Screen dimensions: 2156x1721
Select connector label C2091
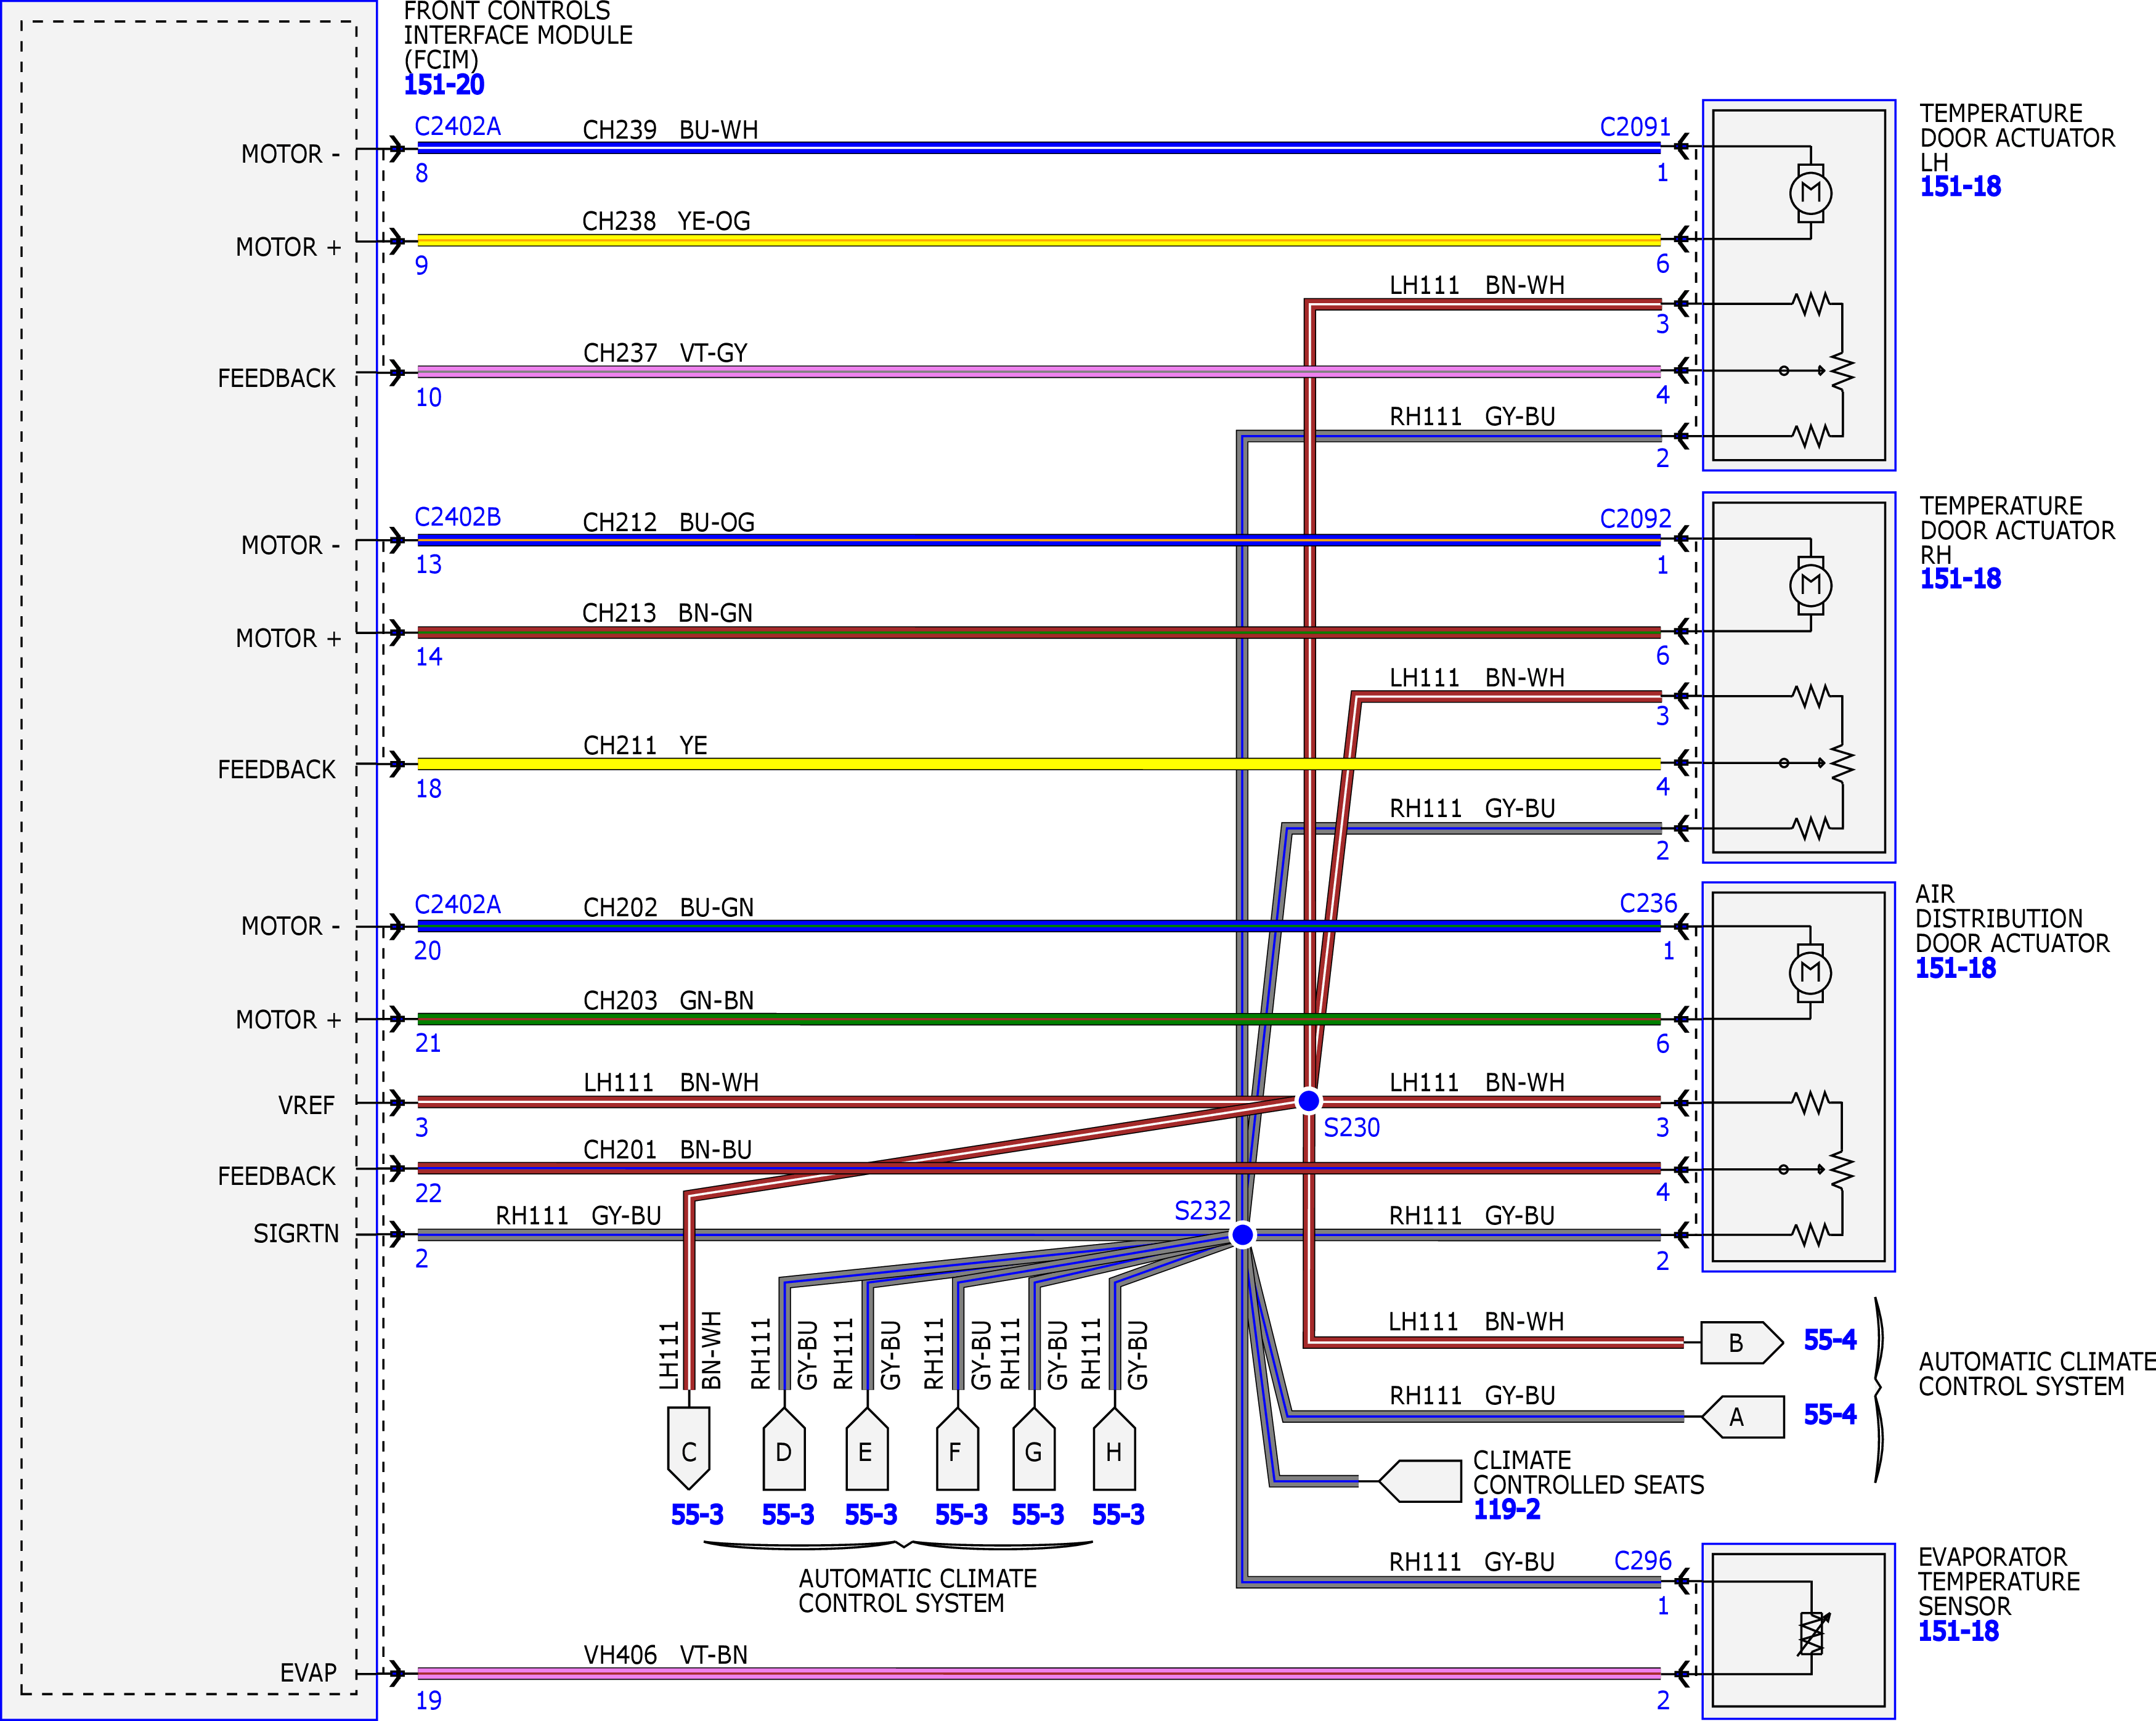(x=1635, y=128)
